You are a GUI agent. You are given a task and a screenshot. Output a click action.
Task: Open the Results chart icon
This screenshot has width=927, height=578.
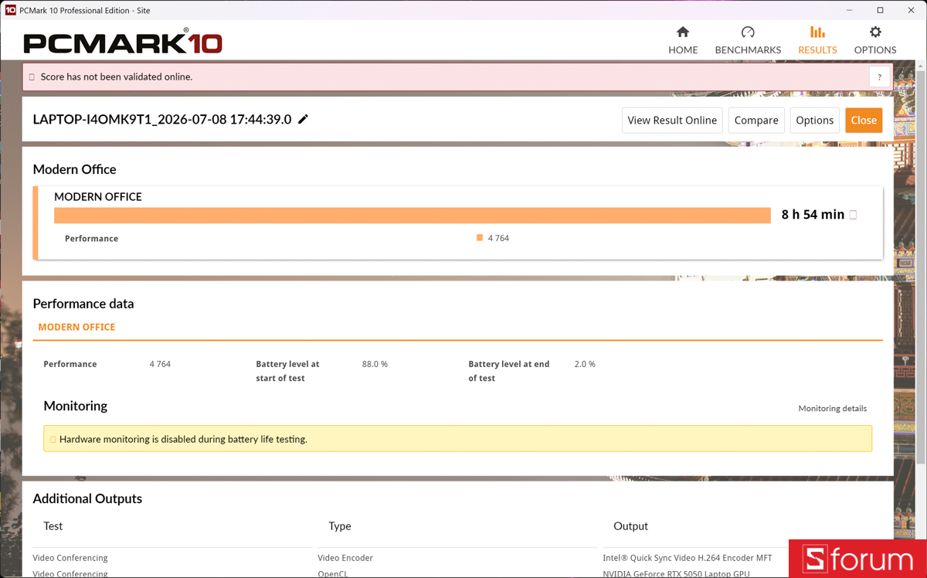pos(817,32)
